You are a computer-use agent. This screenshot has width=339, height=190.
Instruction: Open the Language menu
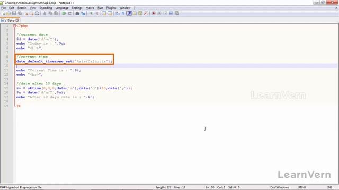[x=62, y=8]
